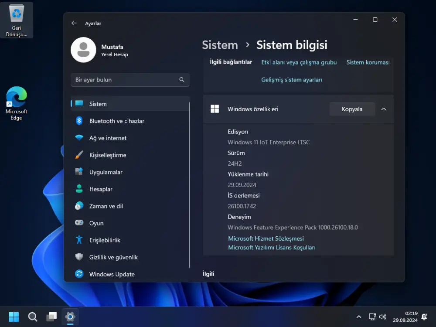Viewport: 436px width, 327px height.
Task: Open the Uygulamalar section
Action: tap(130, 172)
